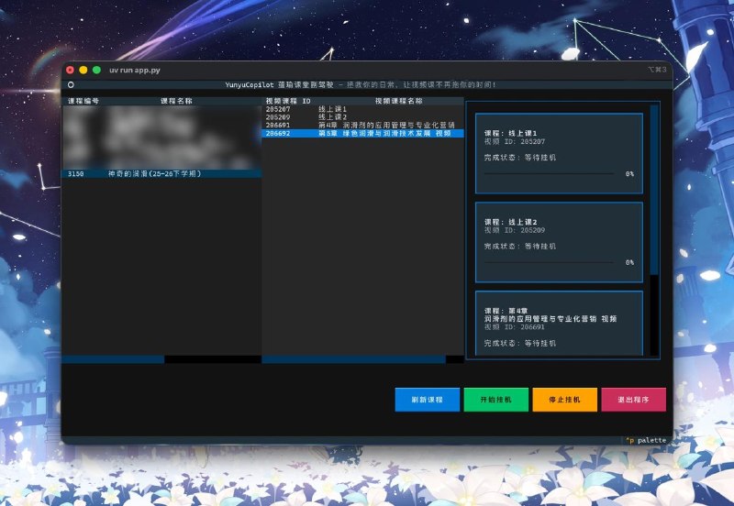Open the command palette via header circle icon
The width and height of the screenshot is (734, 506).
point(71,84)
